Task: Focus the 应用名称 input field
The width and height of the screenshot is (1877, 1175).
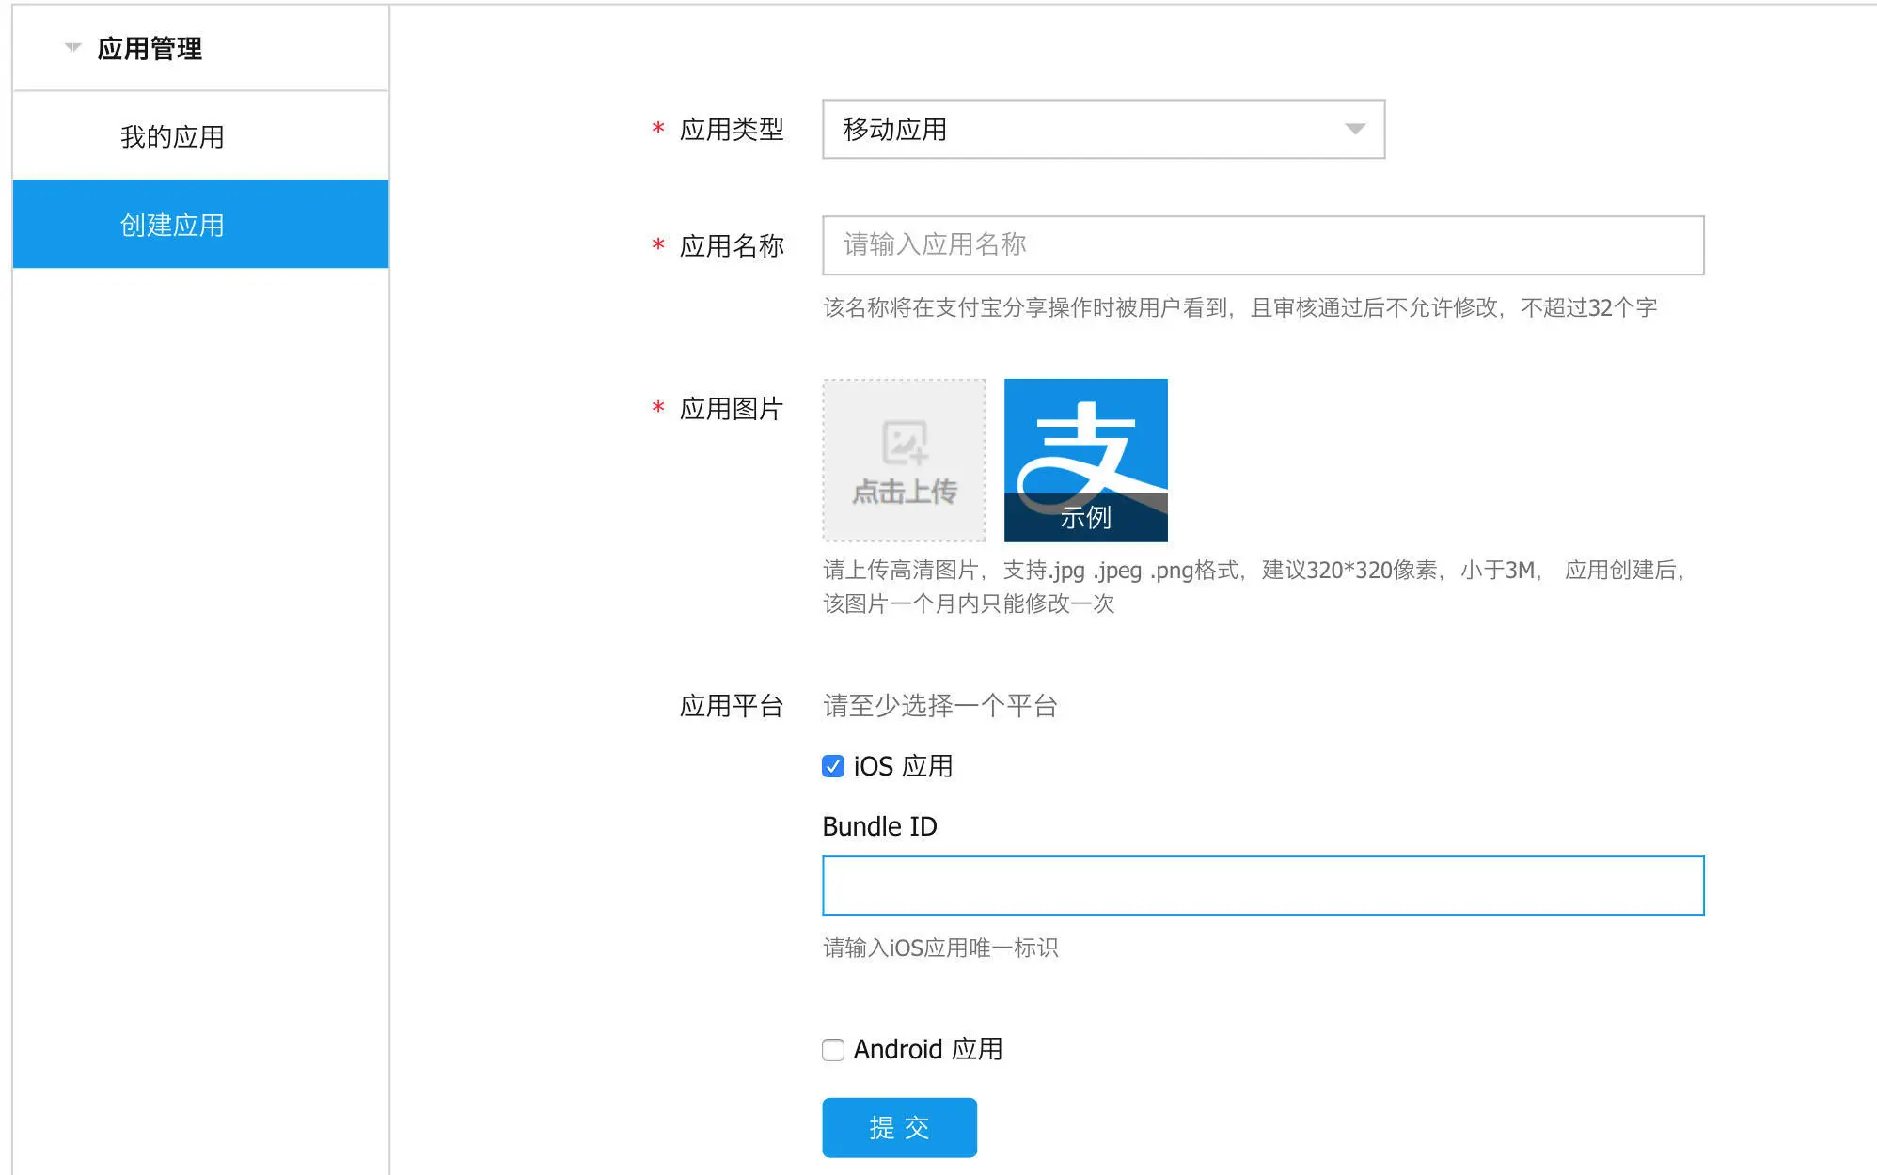Action: click(1262, 244)
